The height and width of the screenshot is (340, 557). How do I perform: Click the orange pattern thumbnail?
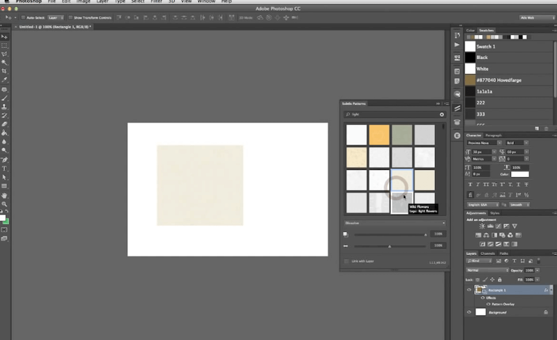coord(379,134)
